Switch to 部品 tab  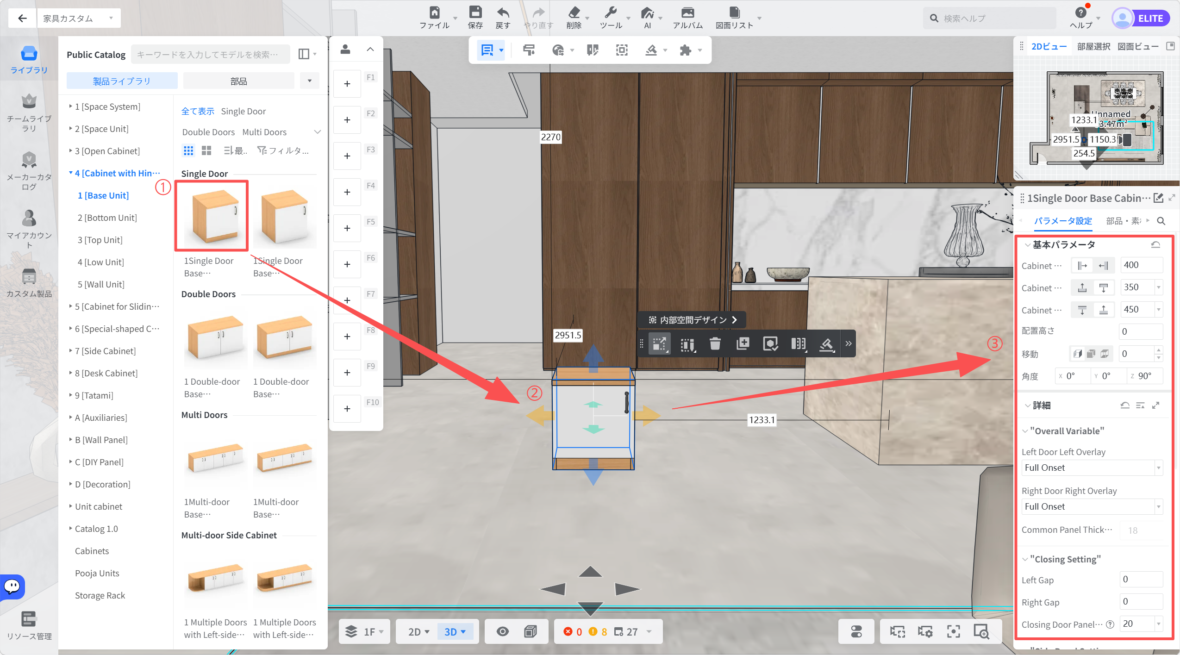click(x=238, y=81)
